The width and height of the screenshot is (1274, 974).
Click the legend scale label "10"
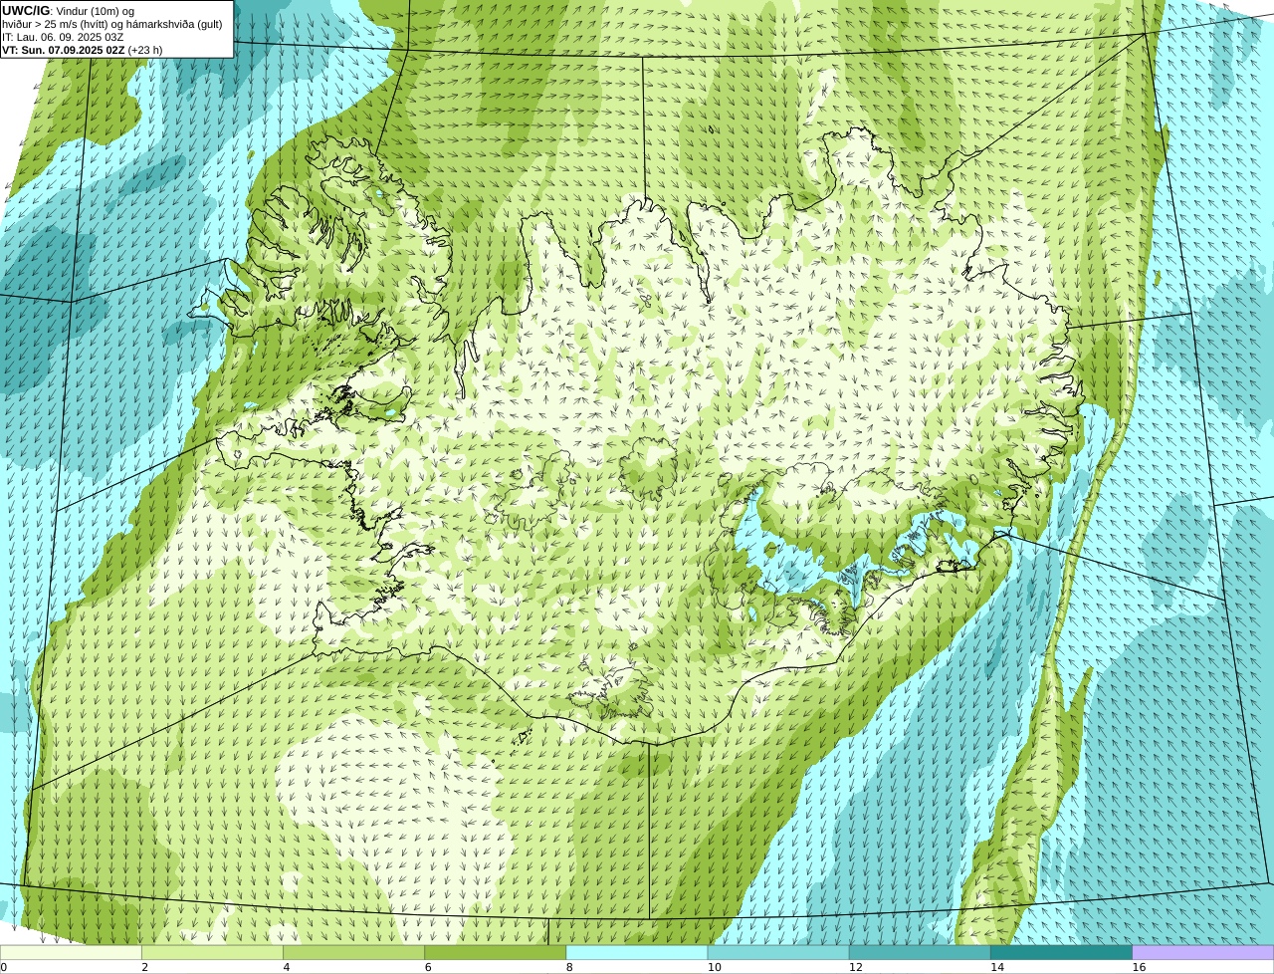pos(714,967)
